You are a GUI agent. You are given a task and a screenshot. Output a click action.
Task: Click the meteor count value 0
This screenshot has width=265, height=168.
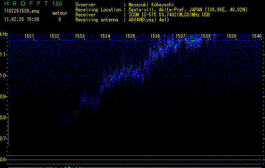click(60, 19)
